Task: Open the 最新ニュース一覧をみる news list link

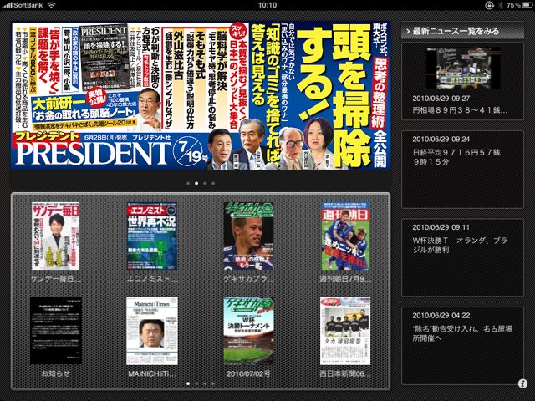Action: click(462, 31)
